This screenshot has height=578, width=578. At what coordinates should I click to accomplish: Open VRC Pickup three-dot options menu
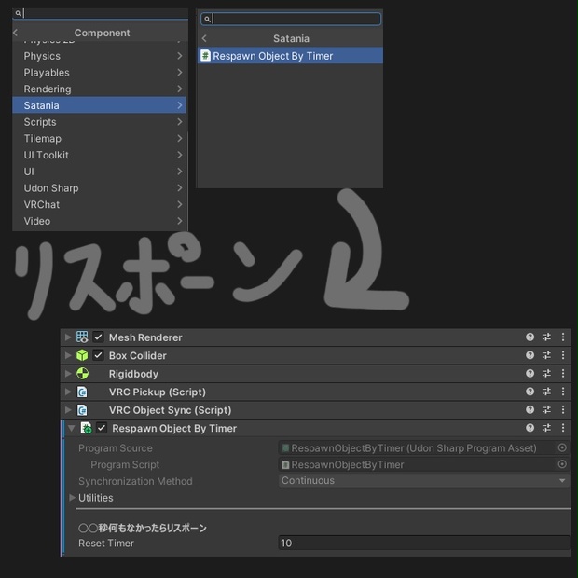tap(563, 392)
